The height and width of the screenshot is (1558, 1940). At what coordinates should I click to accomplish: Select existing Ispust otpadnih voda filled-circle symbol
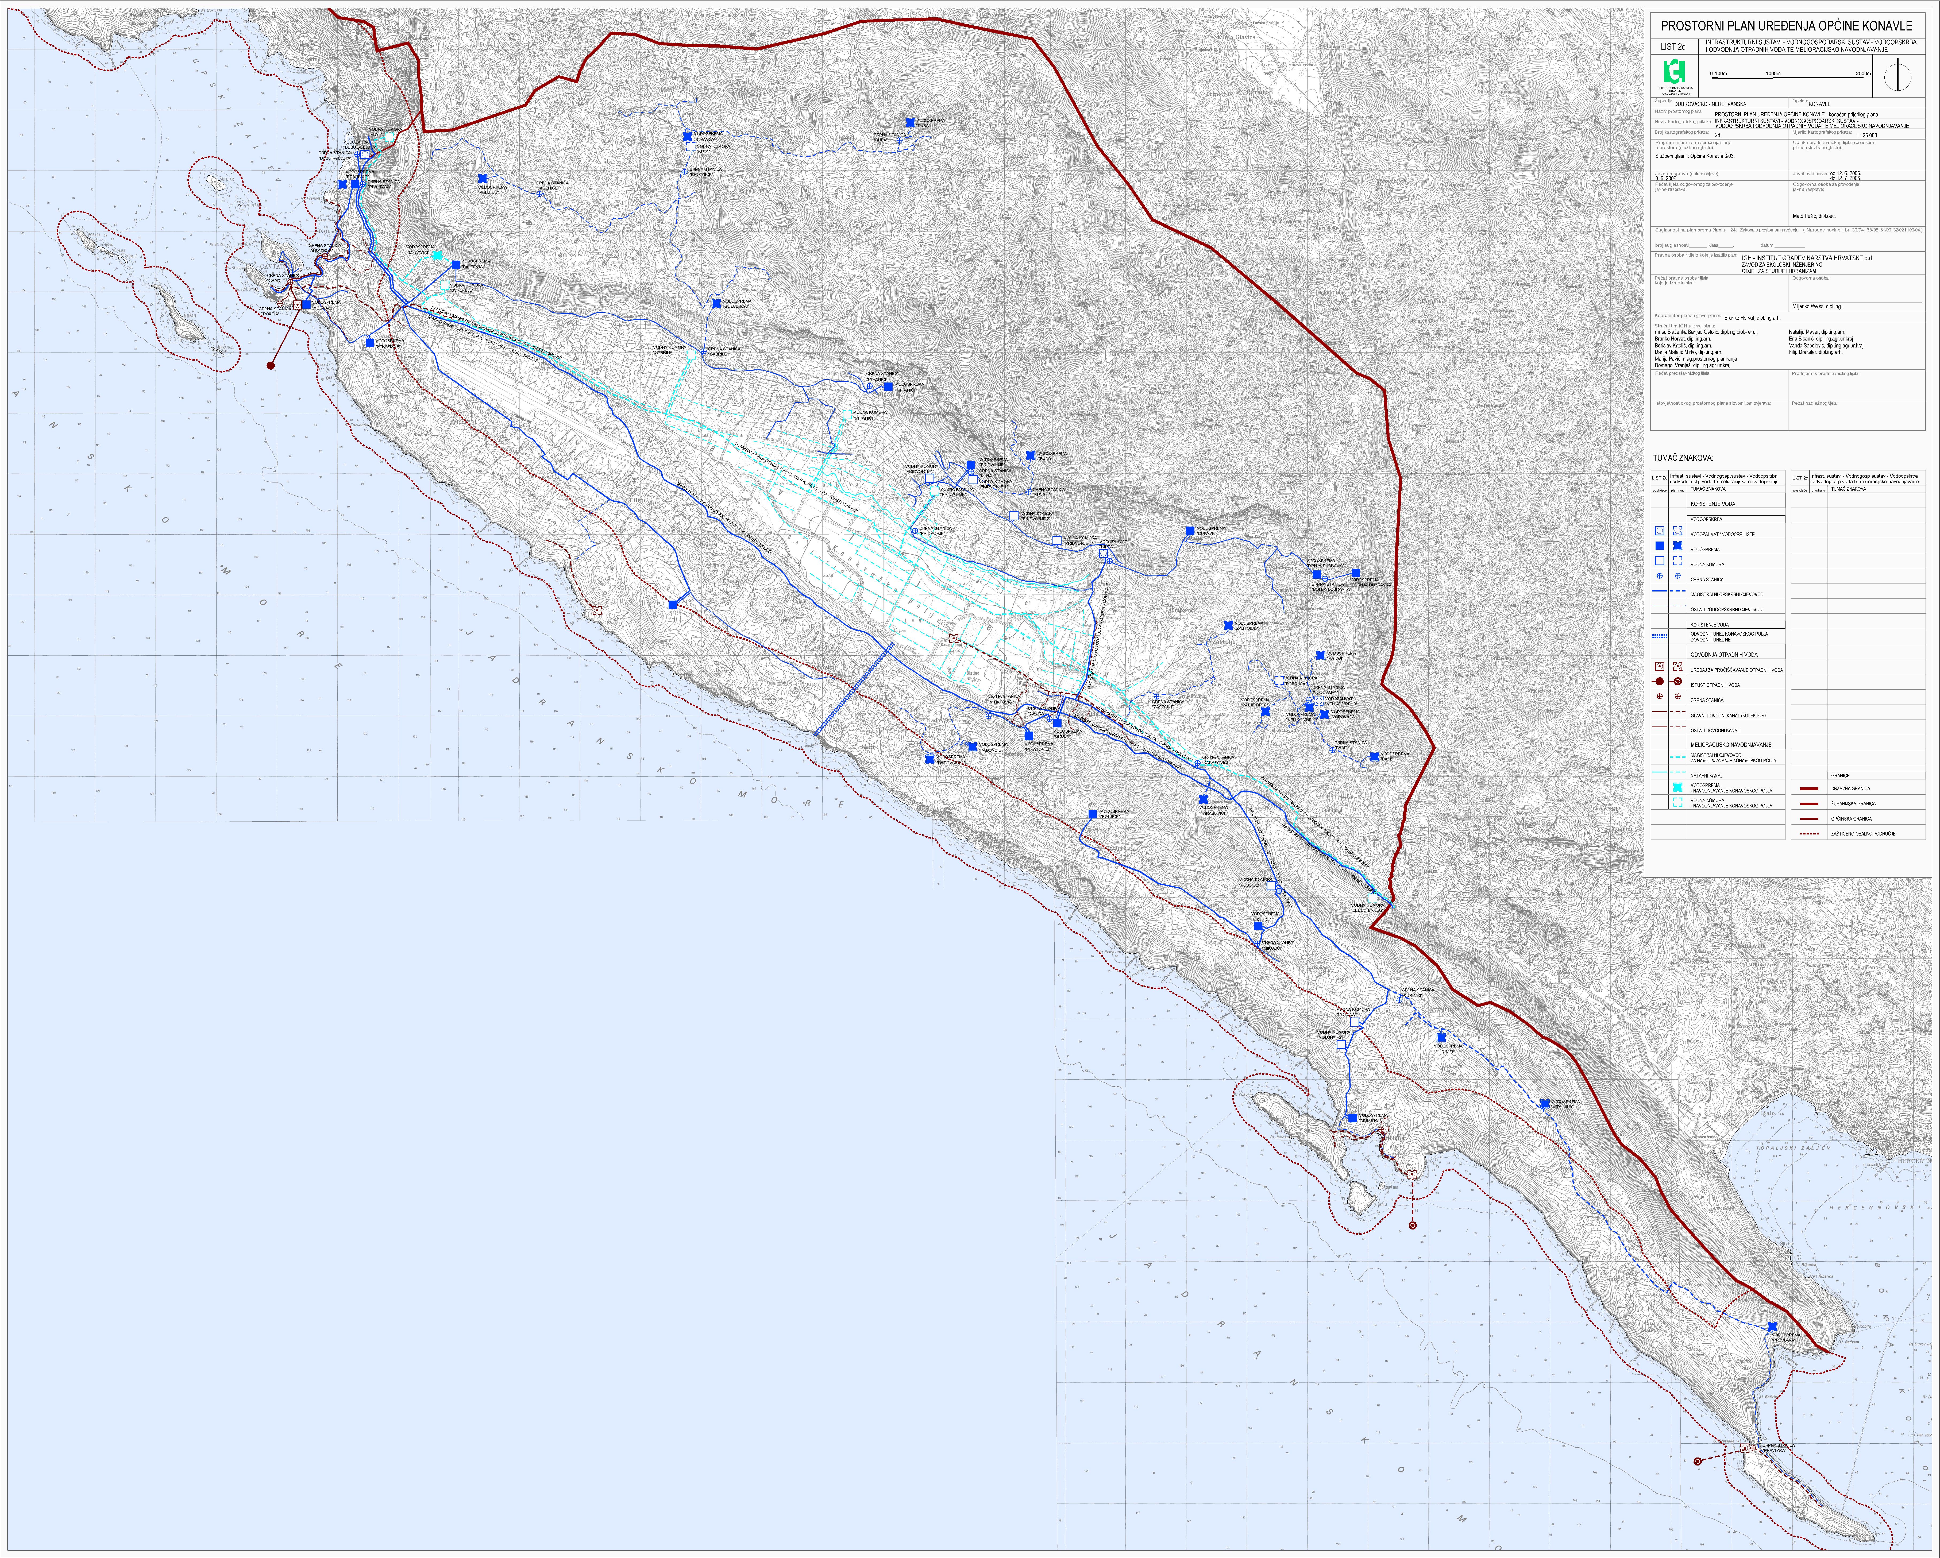pyautogui.click(x=1658, y=681)
